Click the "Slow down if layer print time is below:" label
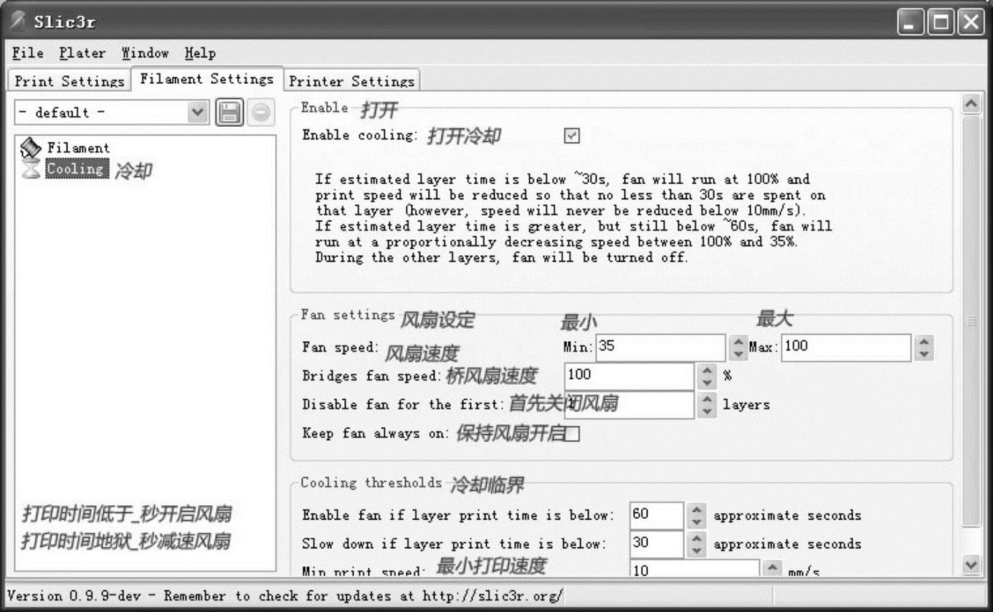993x612 pixels. click(x=455, y=544)
